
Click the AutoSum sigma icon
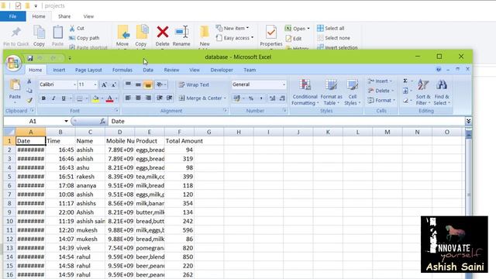[x=405, y=81]
